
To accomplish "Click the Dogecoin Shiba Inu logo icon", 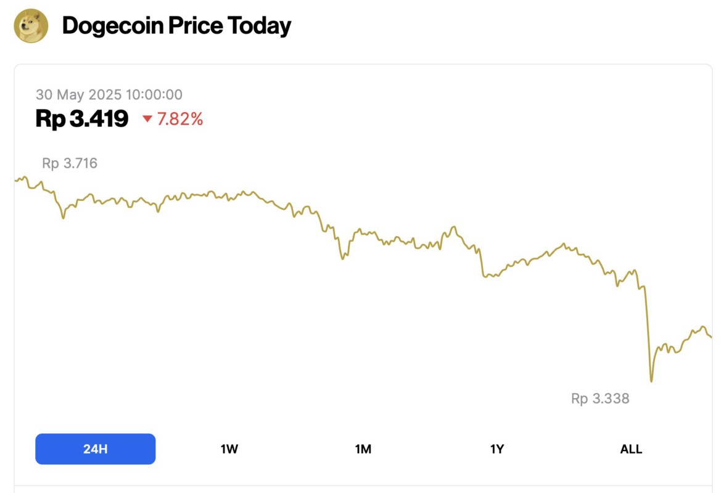I will pos(29,25).
